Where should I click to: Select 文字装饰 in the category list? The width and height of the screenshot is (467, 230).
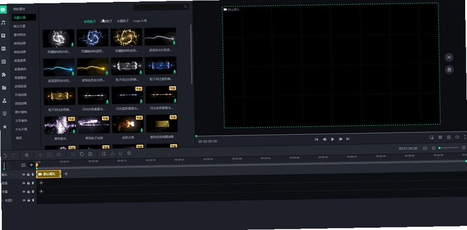click(x=21, y=121)
